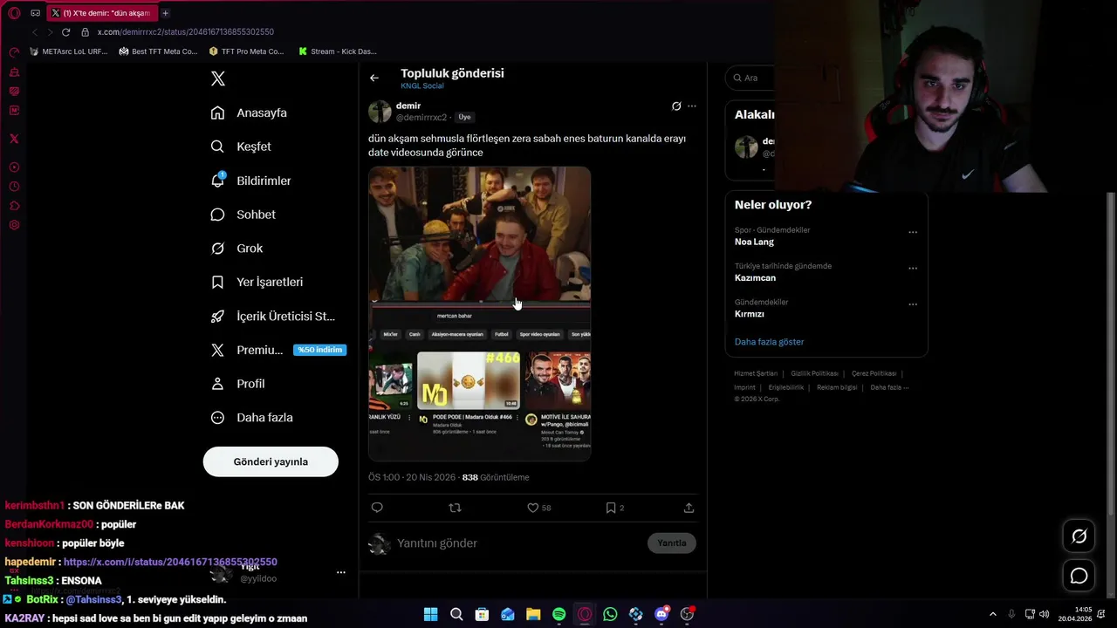Image resolution: width=1117 pixels, height=628 pixels.
Task: Open Sohbet messages
Action: pos(243,215)
